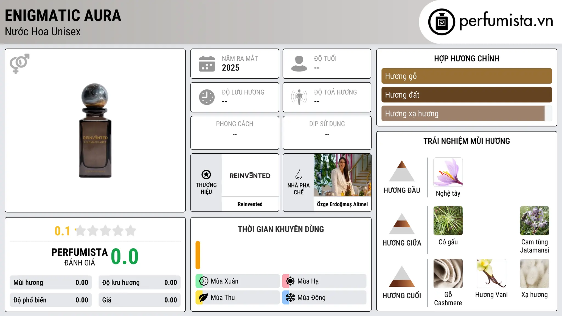The height and width of the screenshot is (316, 562).
Task: Click the Reinvented brand logo
Action: (250, 176)
